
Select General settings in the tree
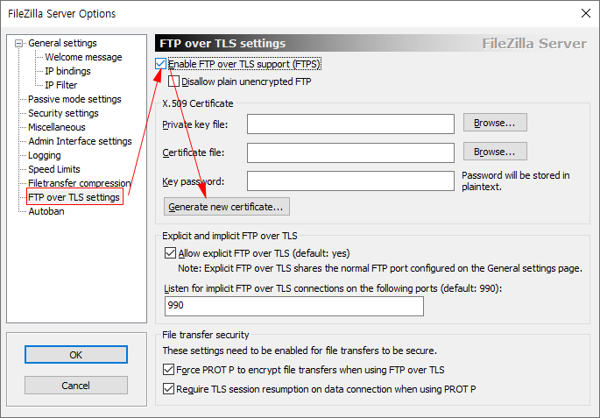coord(62,43)
